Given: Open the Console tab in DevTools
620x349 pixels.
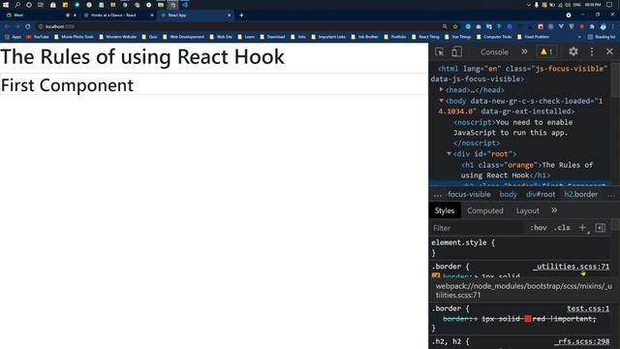Looking at the screenshot, I should [x=494, y=51].
